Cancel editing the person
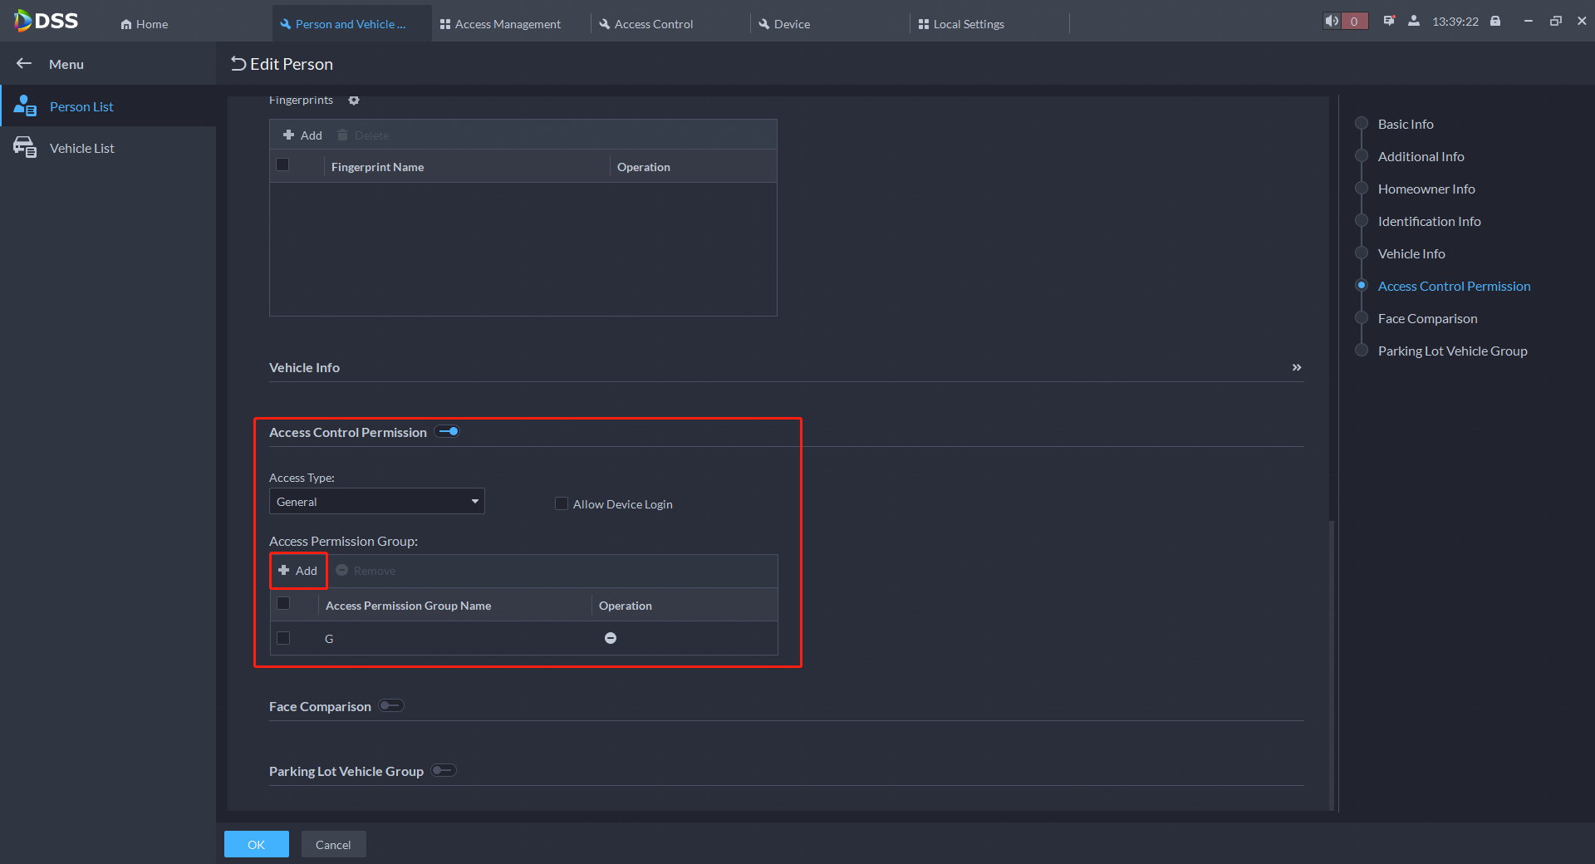The image size is (1595, 864). coord(333,844)
